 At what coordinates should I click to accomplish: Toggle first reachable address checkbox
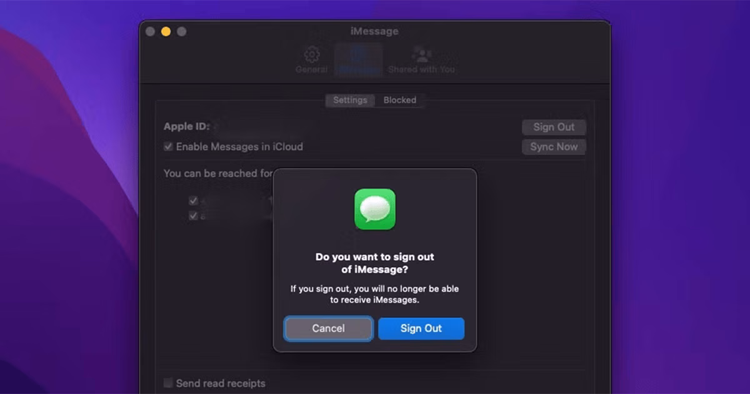193,201
